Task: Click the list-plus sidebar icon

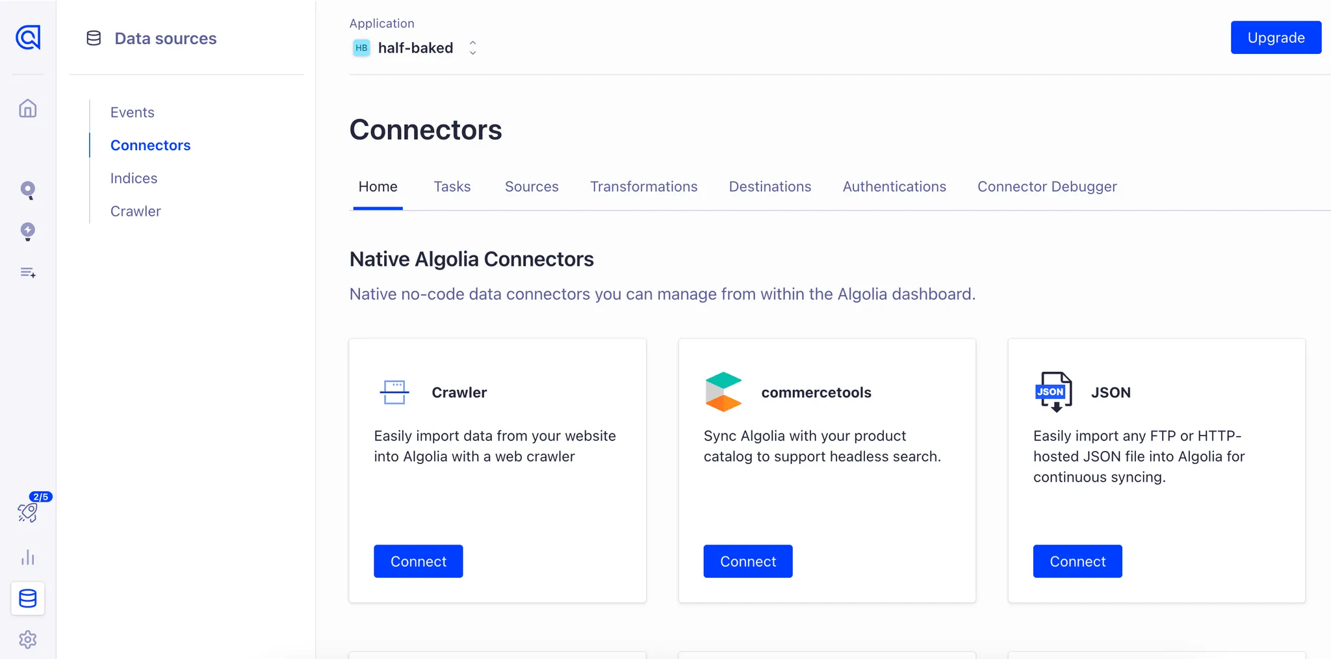Action: [28, 273]
